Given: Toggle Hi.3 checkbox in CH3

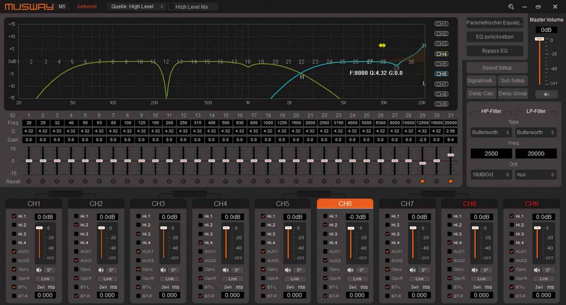Looking at the screenshot, I should (139, 234).
